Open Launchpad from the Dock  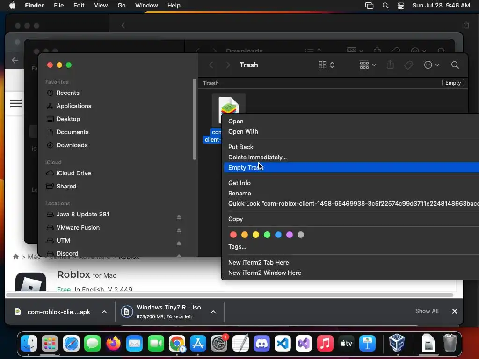[50, 344]
